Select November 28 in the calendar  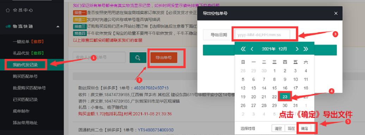click(x=243, y=70)
